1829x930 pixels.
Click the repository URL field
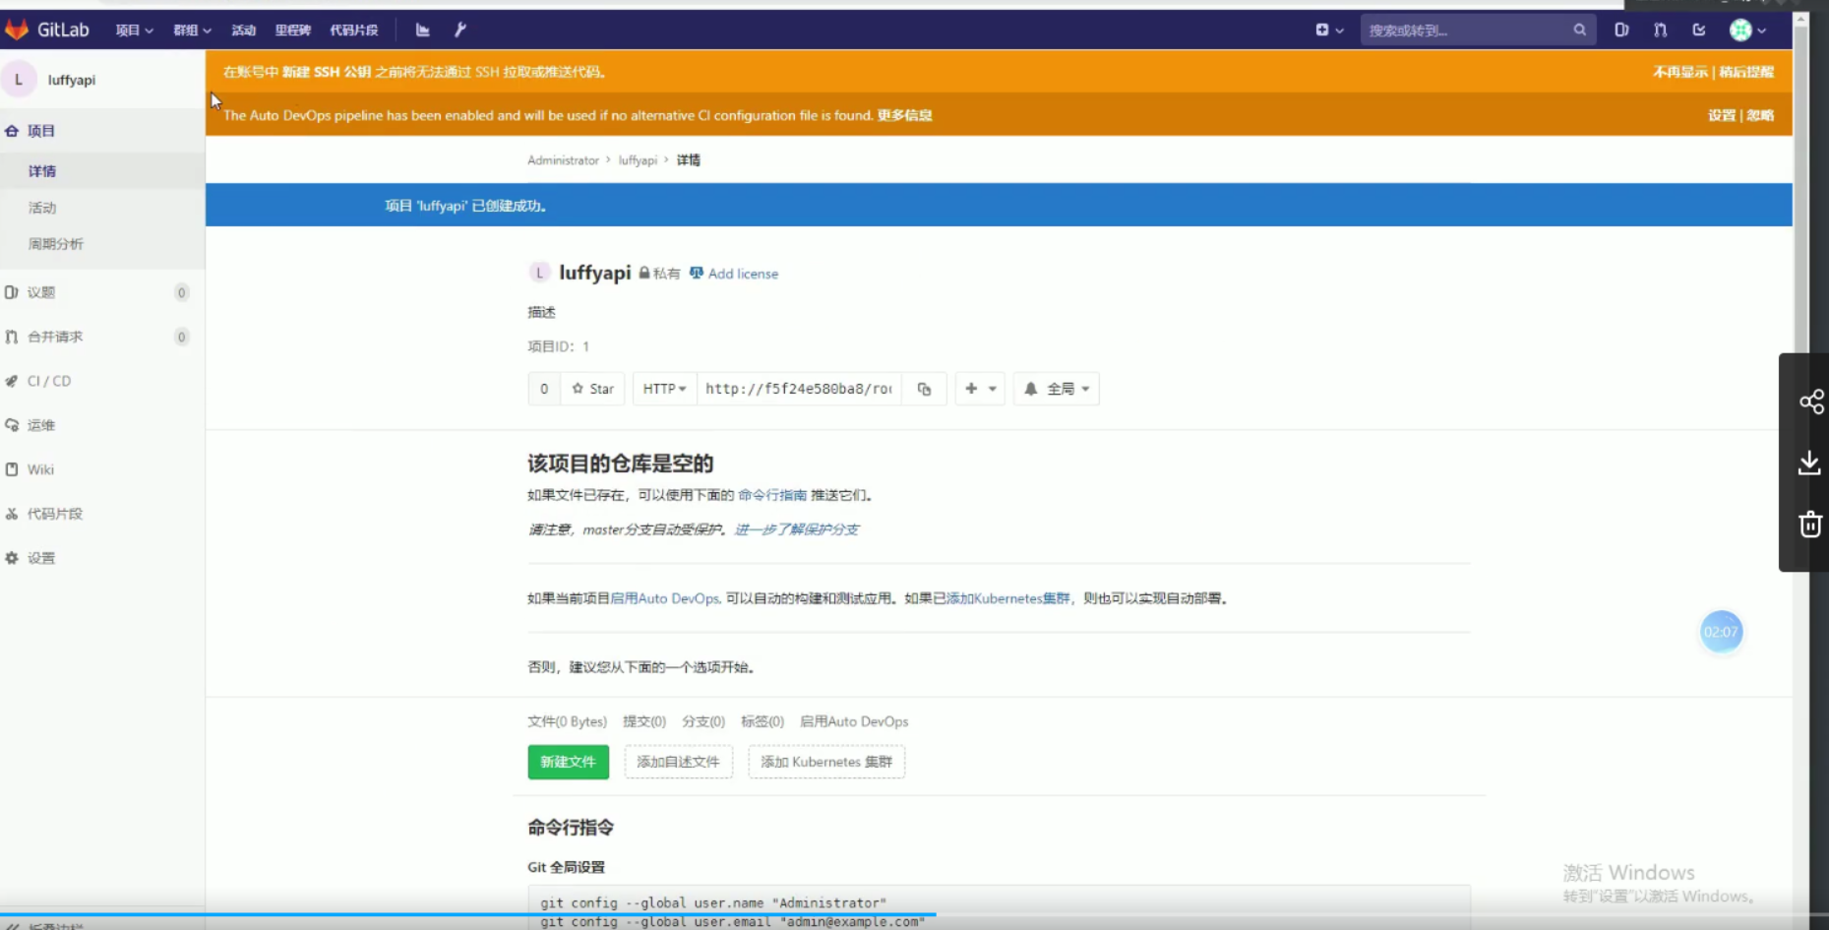point(799,389)
